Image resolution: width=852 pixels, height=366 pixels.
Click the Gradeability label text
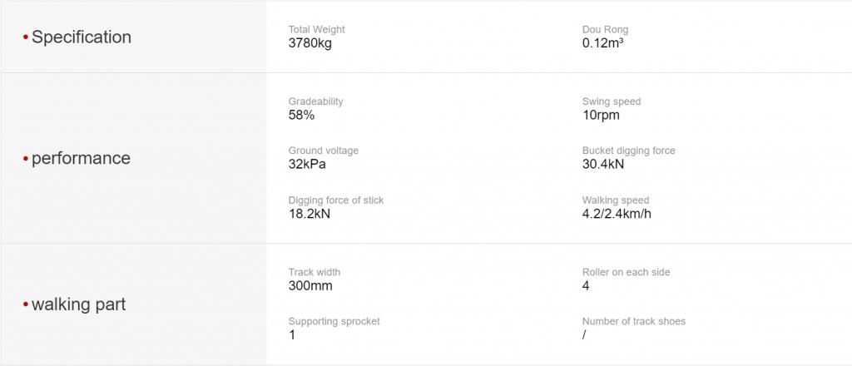pos(315,101)
